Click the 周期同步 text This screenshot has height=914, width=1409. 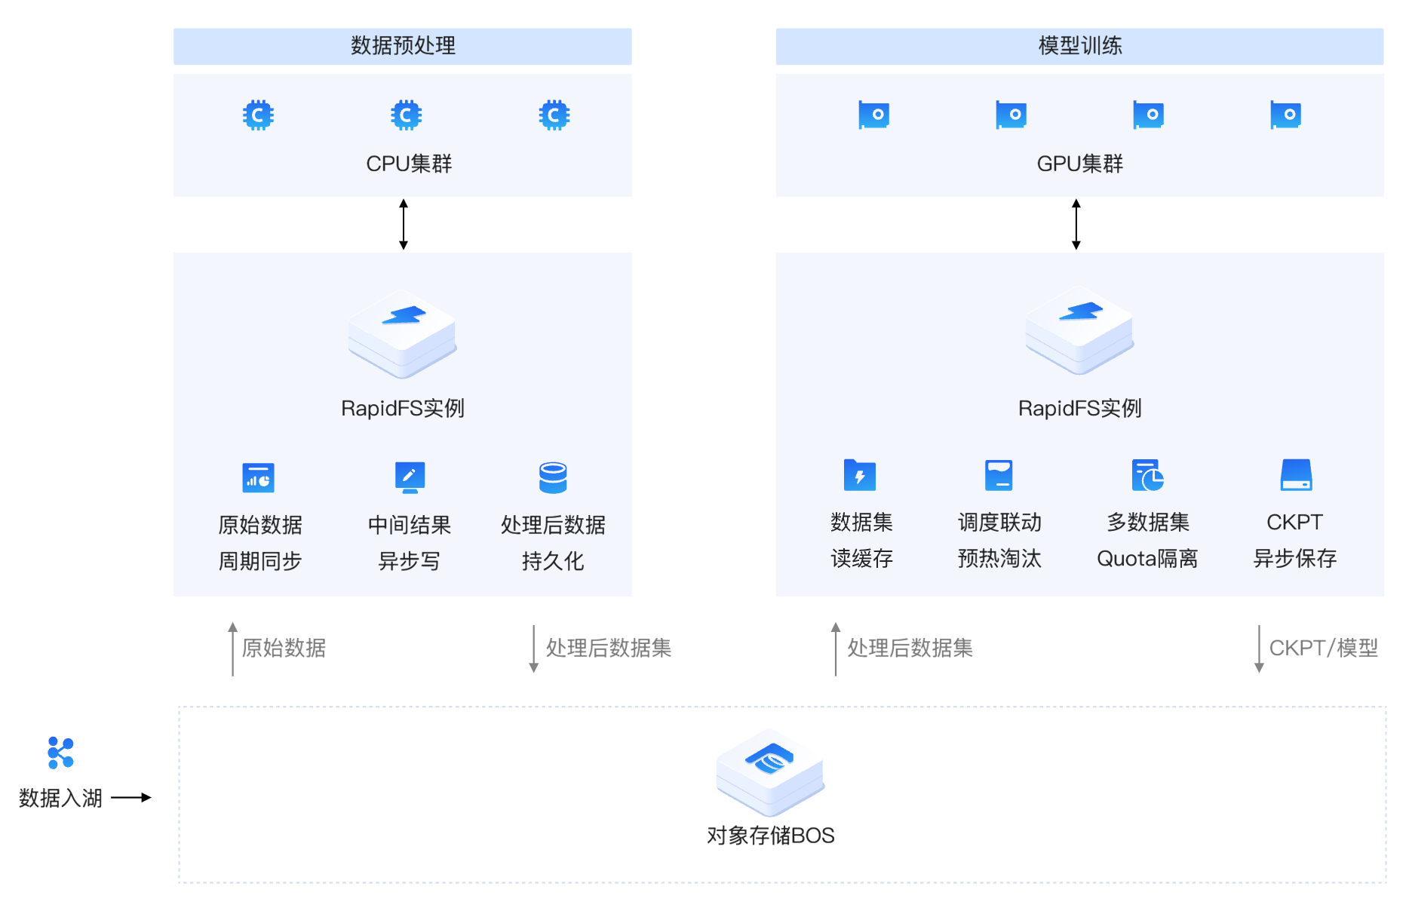pyautogui.click(x=260, y=561)
